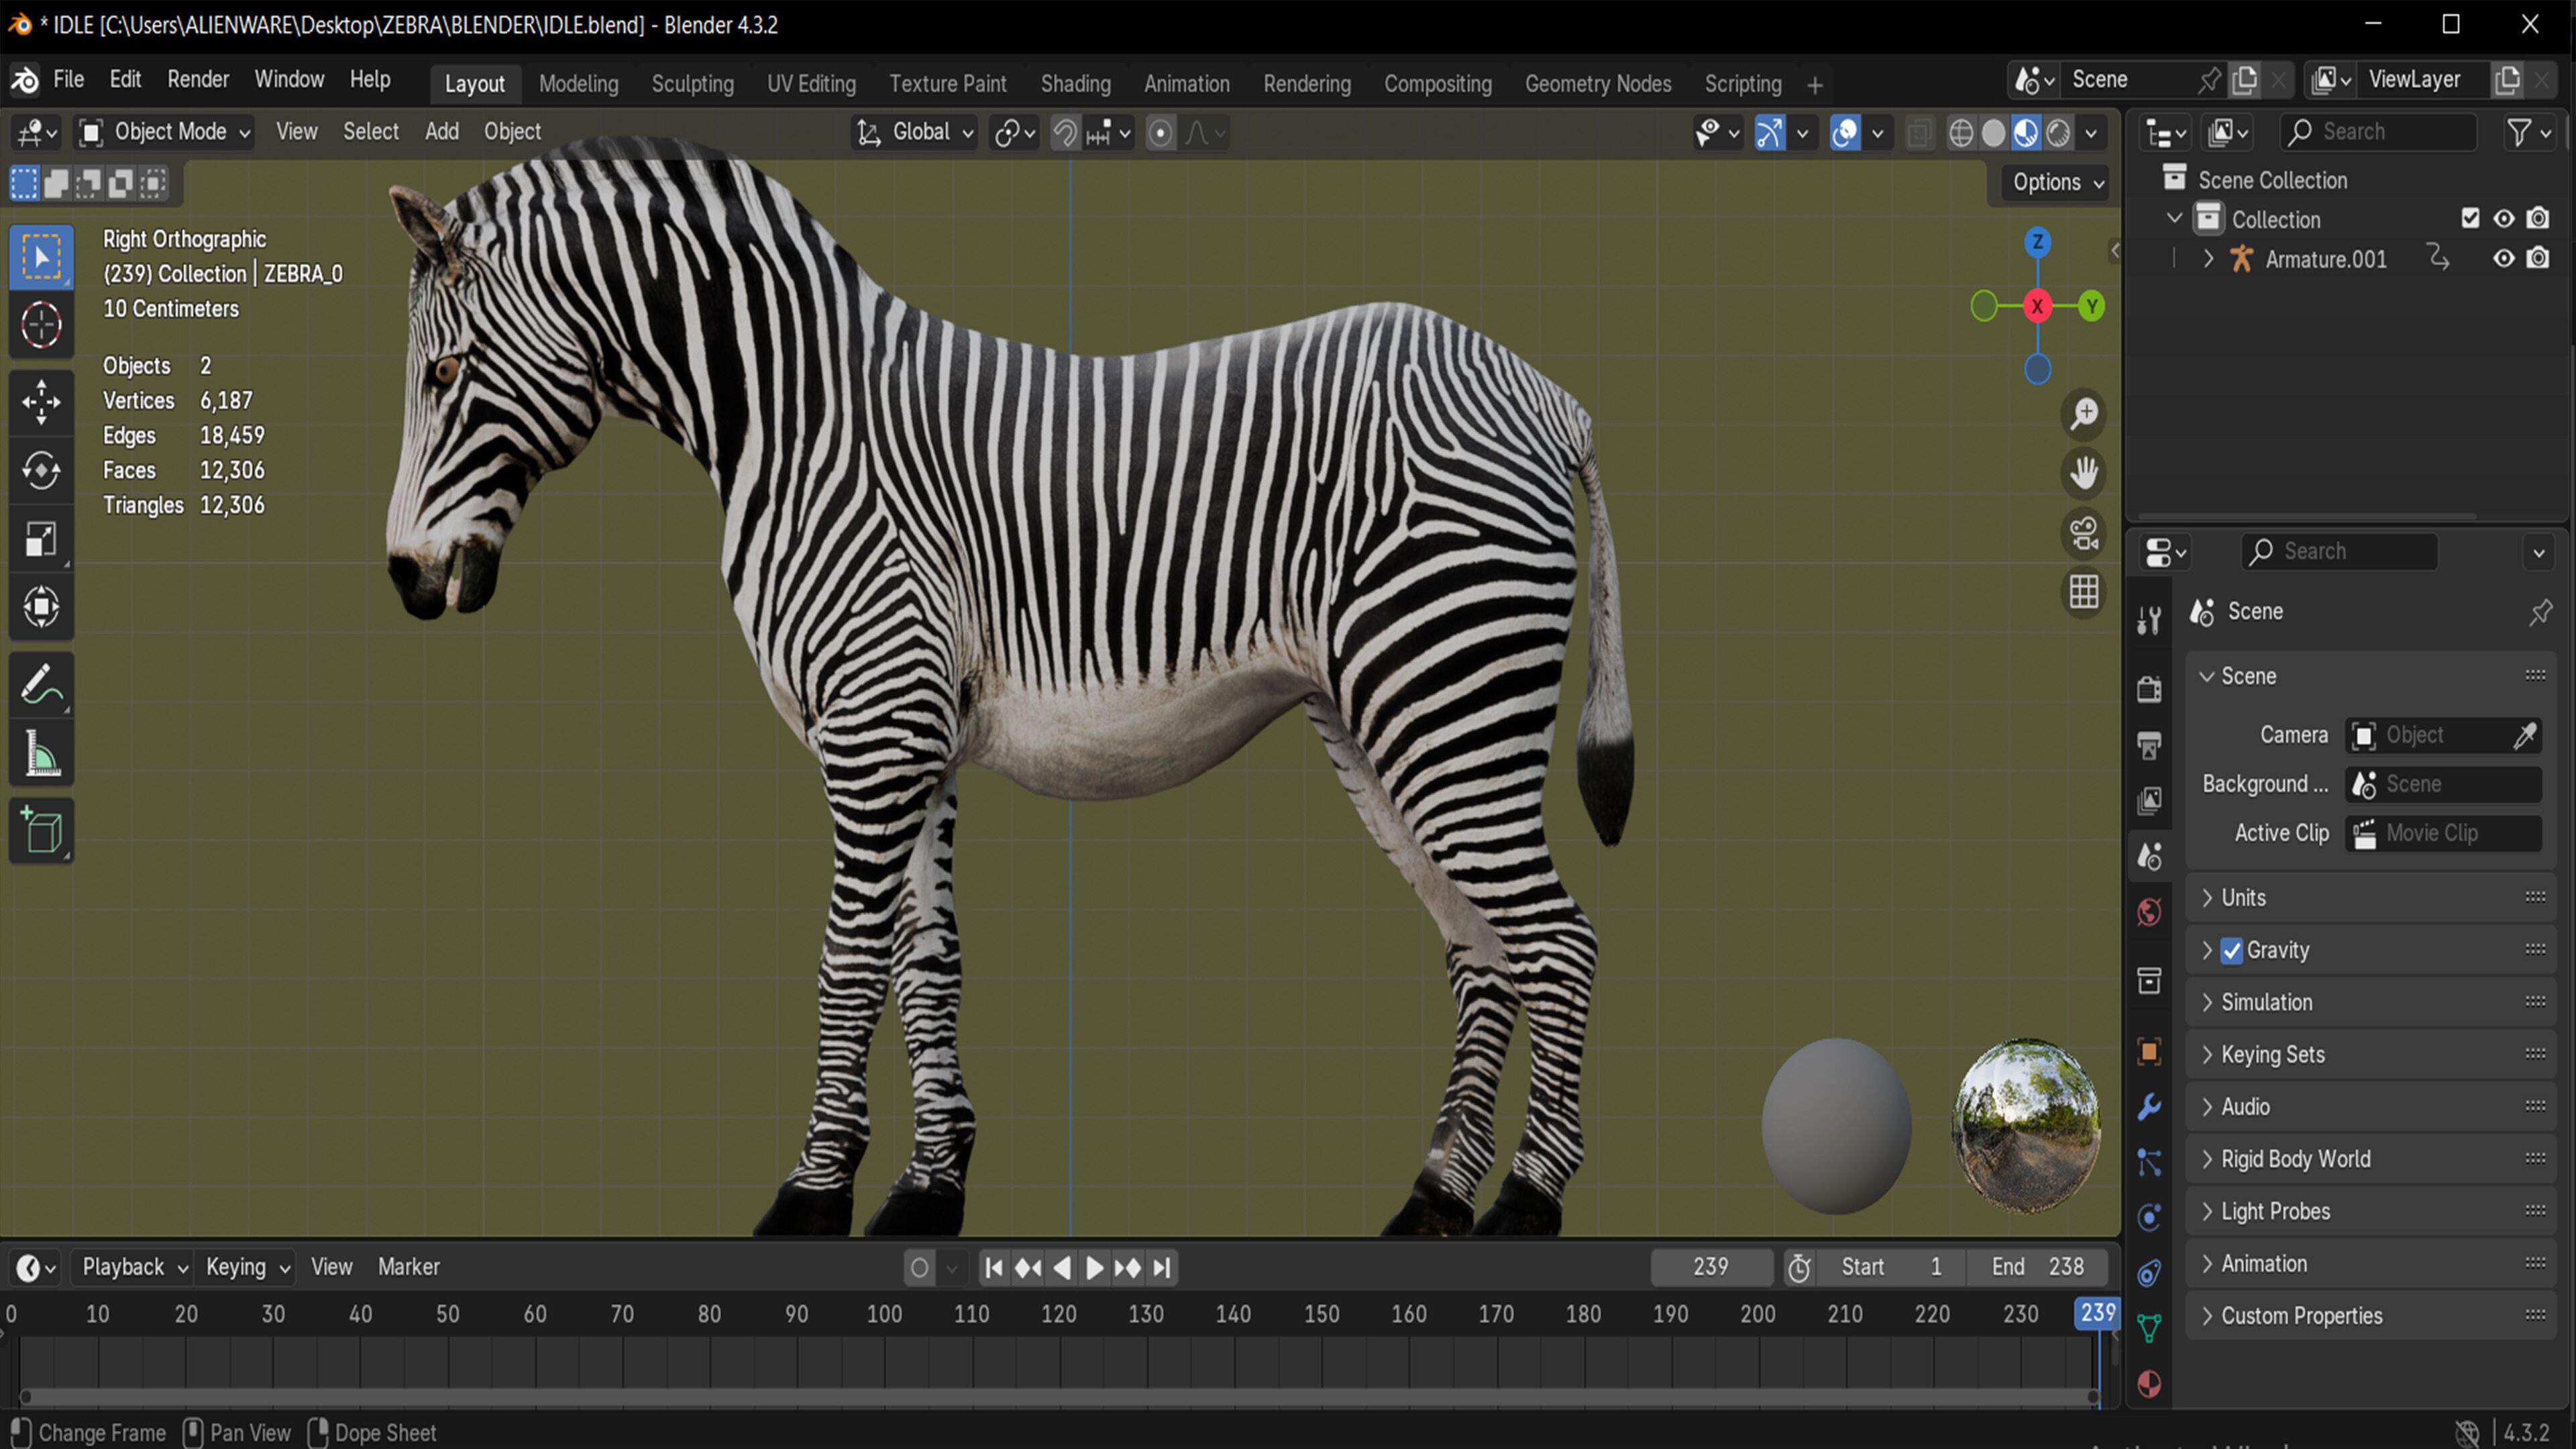Click the eyedropper next to Camera field

tap(2525, 736)
